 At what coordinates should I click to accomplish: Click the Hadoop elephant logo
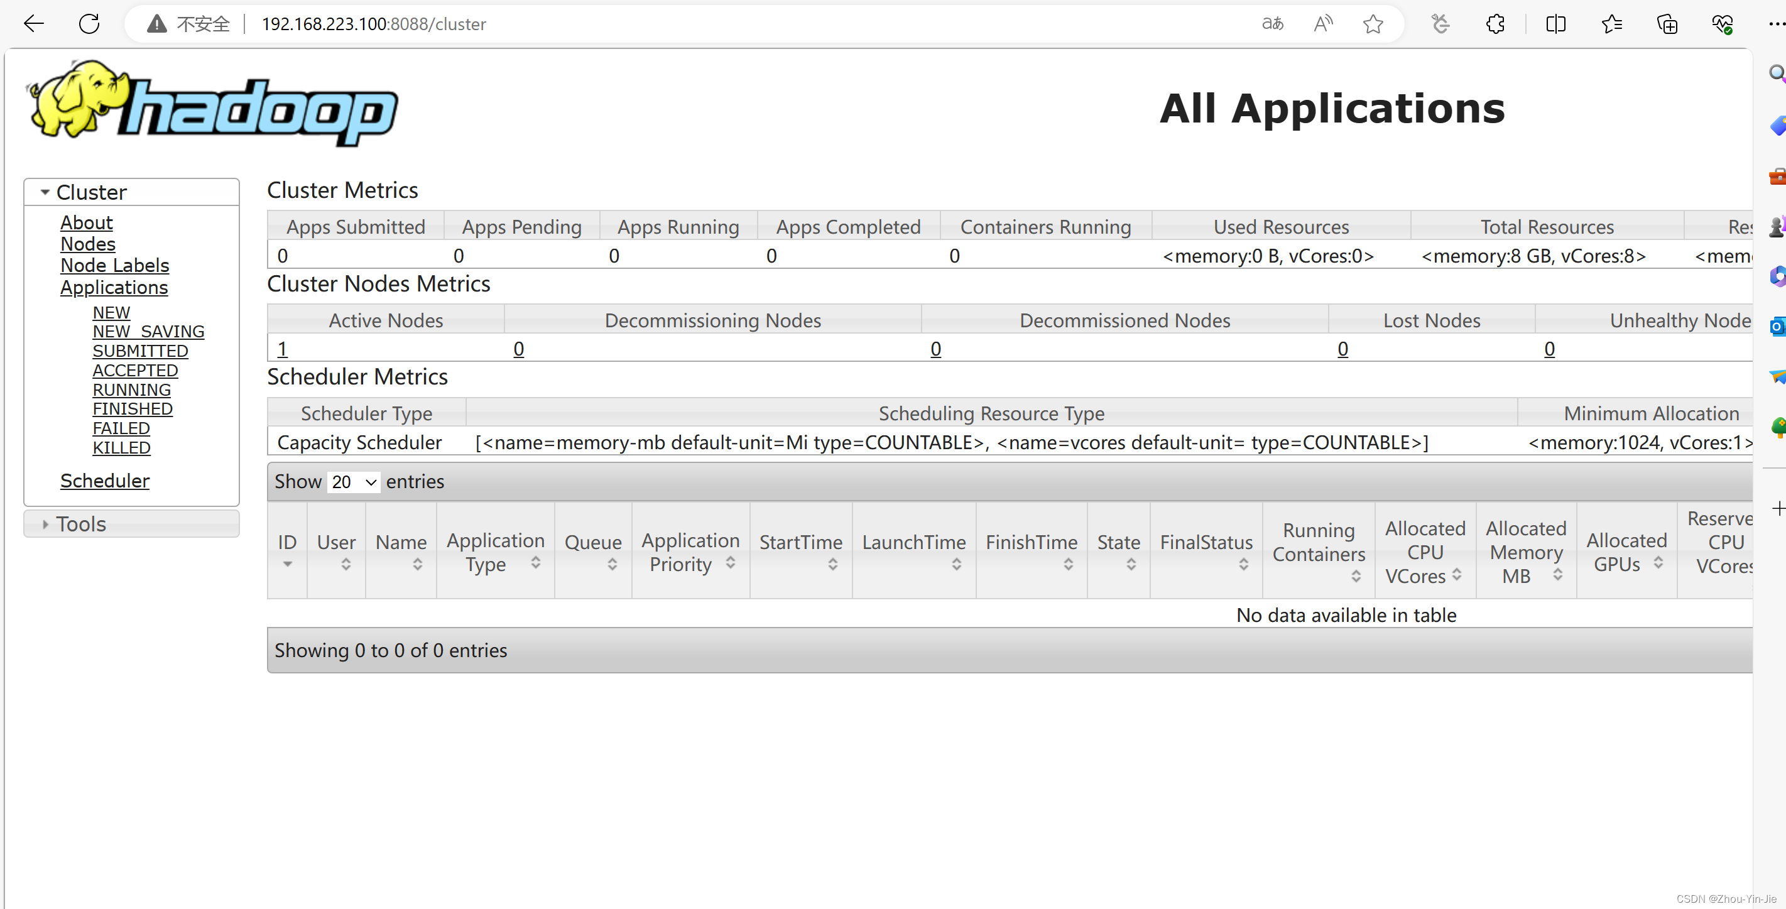point(212,103)
